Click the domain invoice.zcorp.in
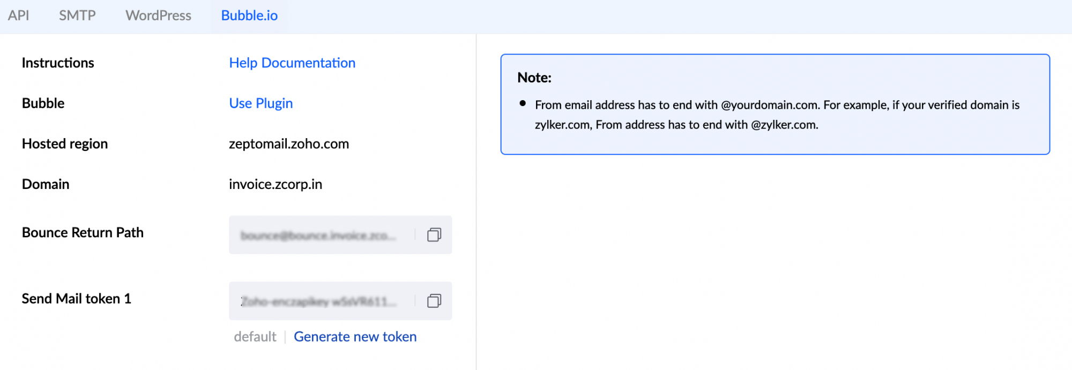This screenshot has height=370, width=1072. coord(275,184)
